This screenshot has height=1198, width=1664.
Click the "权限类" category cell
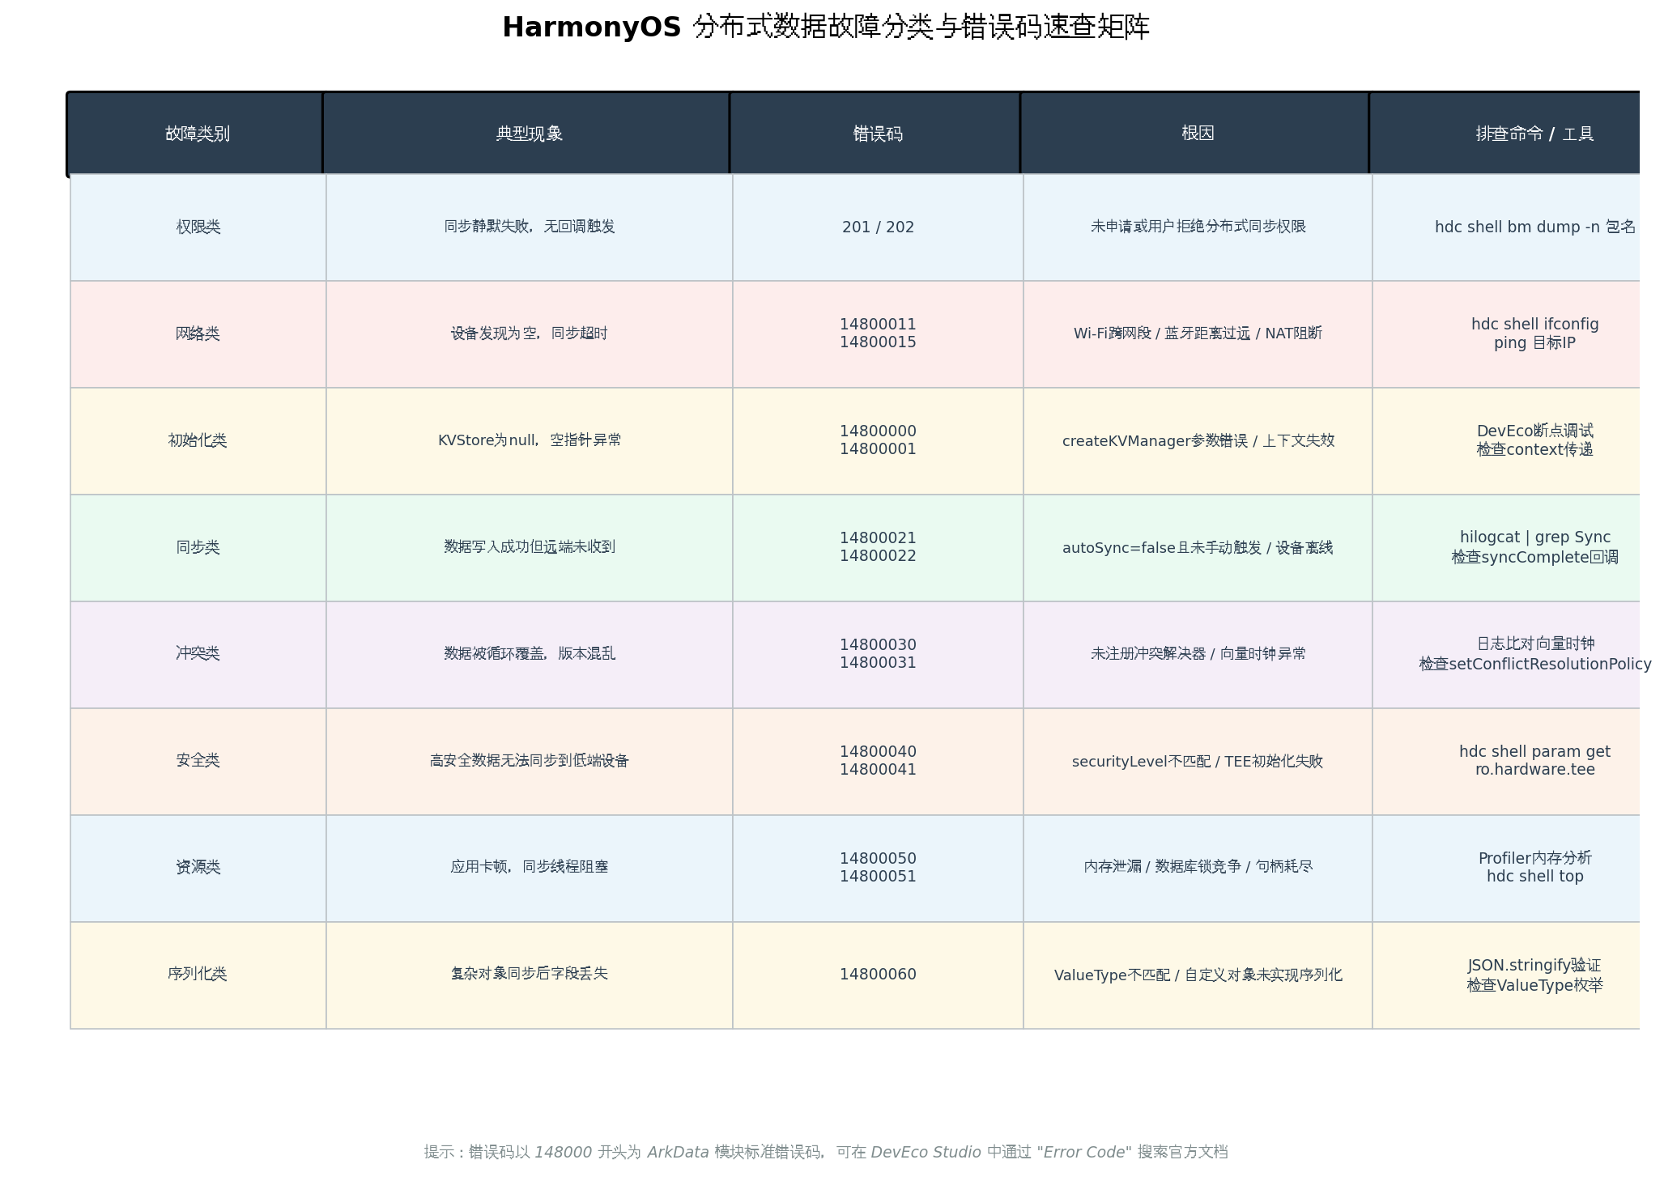coord(198,227)
